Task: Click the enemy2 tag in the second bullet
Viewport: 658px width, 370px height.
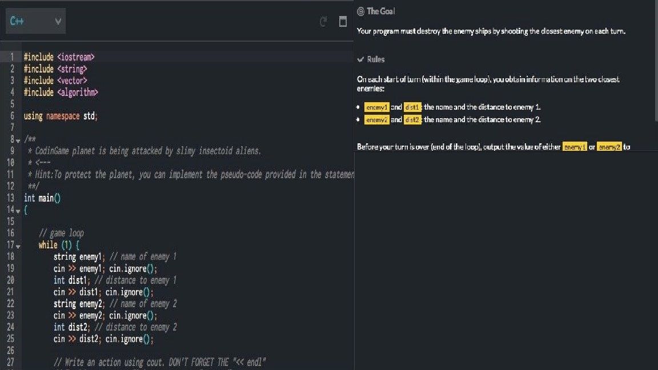Action: click(377, 119)
